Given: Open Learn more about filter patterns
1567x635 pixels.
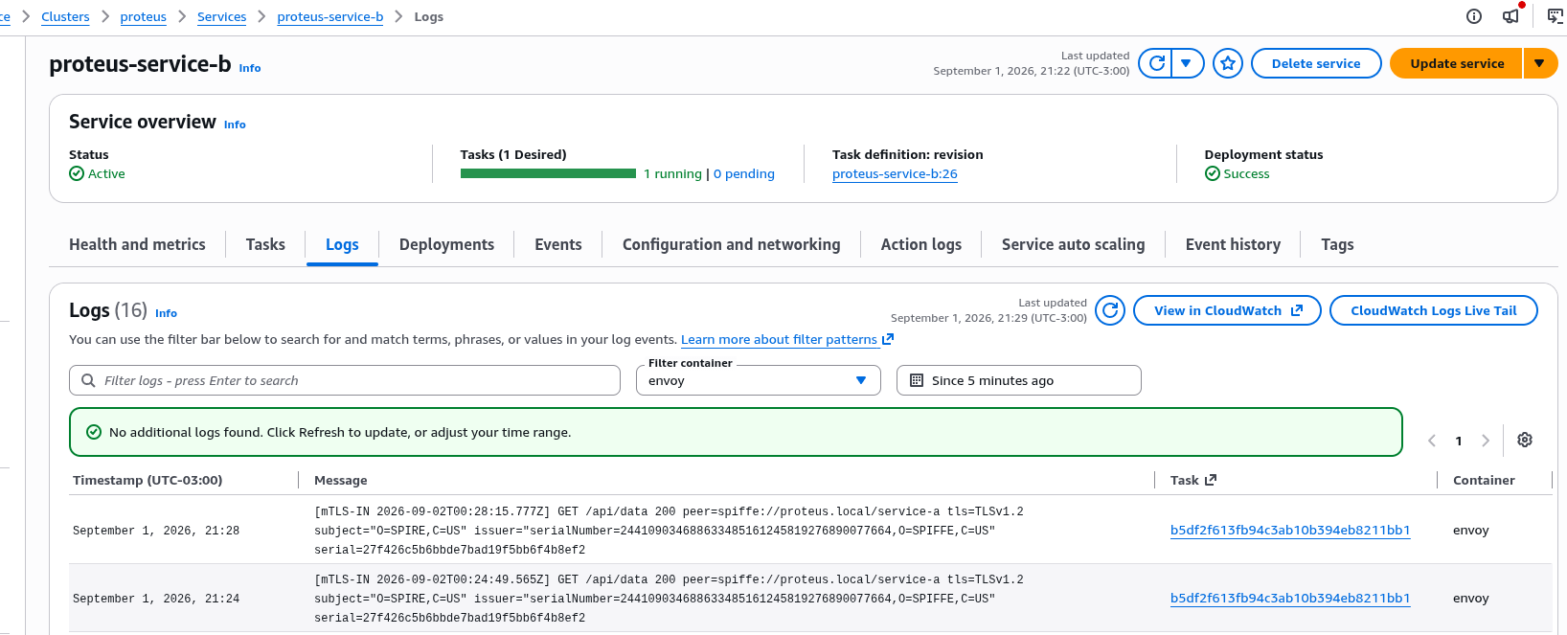Looking at the screenshot, I should click(x=786, y=339).
